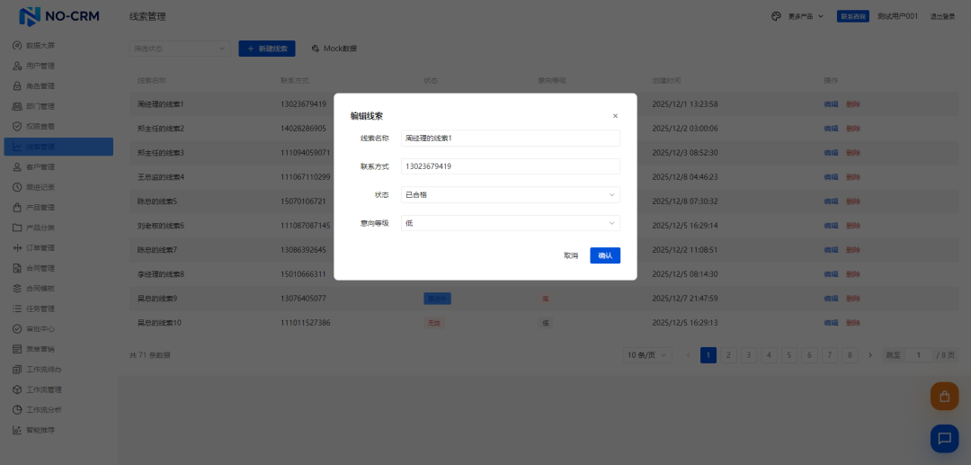Click the 陈总的线索5 lead name cell
The width and height of the screenshot is (971, 465).
pos(157,201)
